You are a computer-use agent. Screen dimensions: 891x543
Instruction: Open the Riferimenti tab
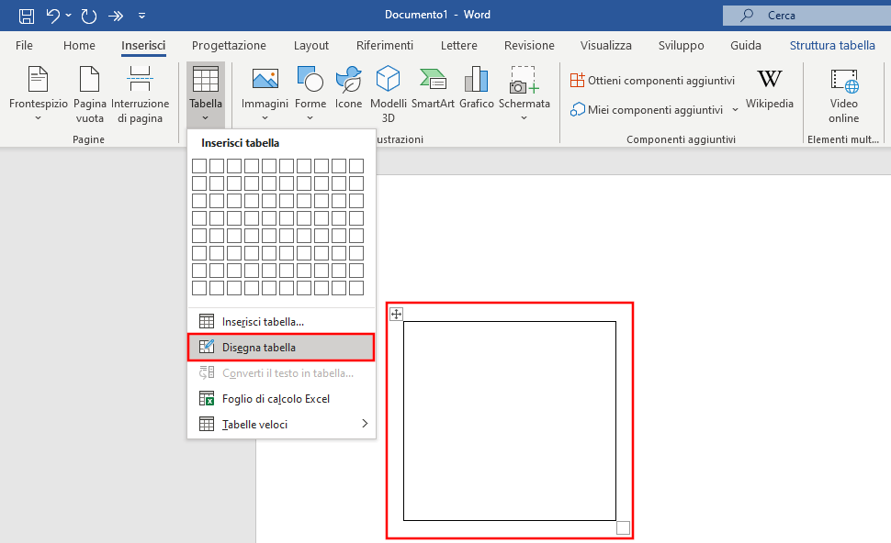pyautogui.click(x=385, y=45)
